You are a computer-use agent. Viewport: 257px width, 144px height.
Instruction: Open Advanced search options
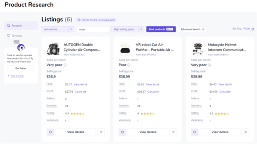click(x=193, y=29)
